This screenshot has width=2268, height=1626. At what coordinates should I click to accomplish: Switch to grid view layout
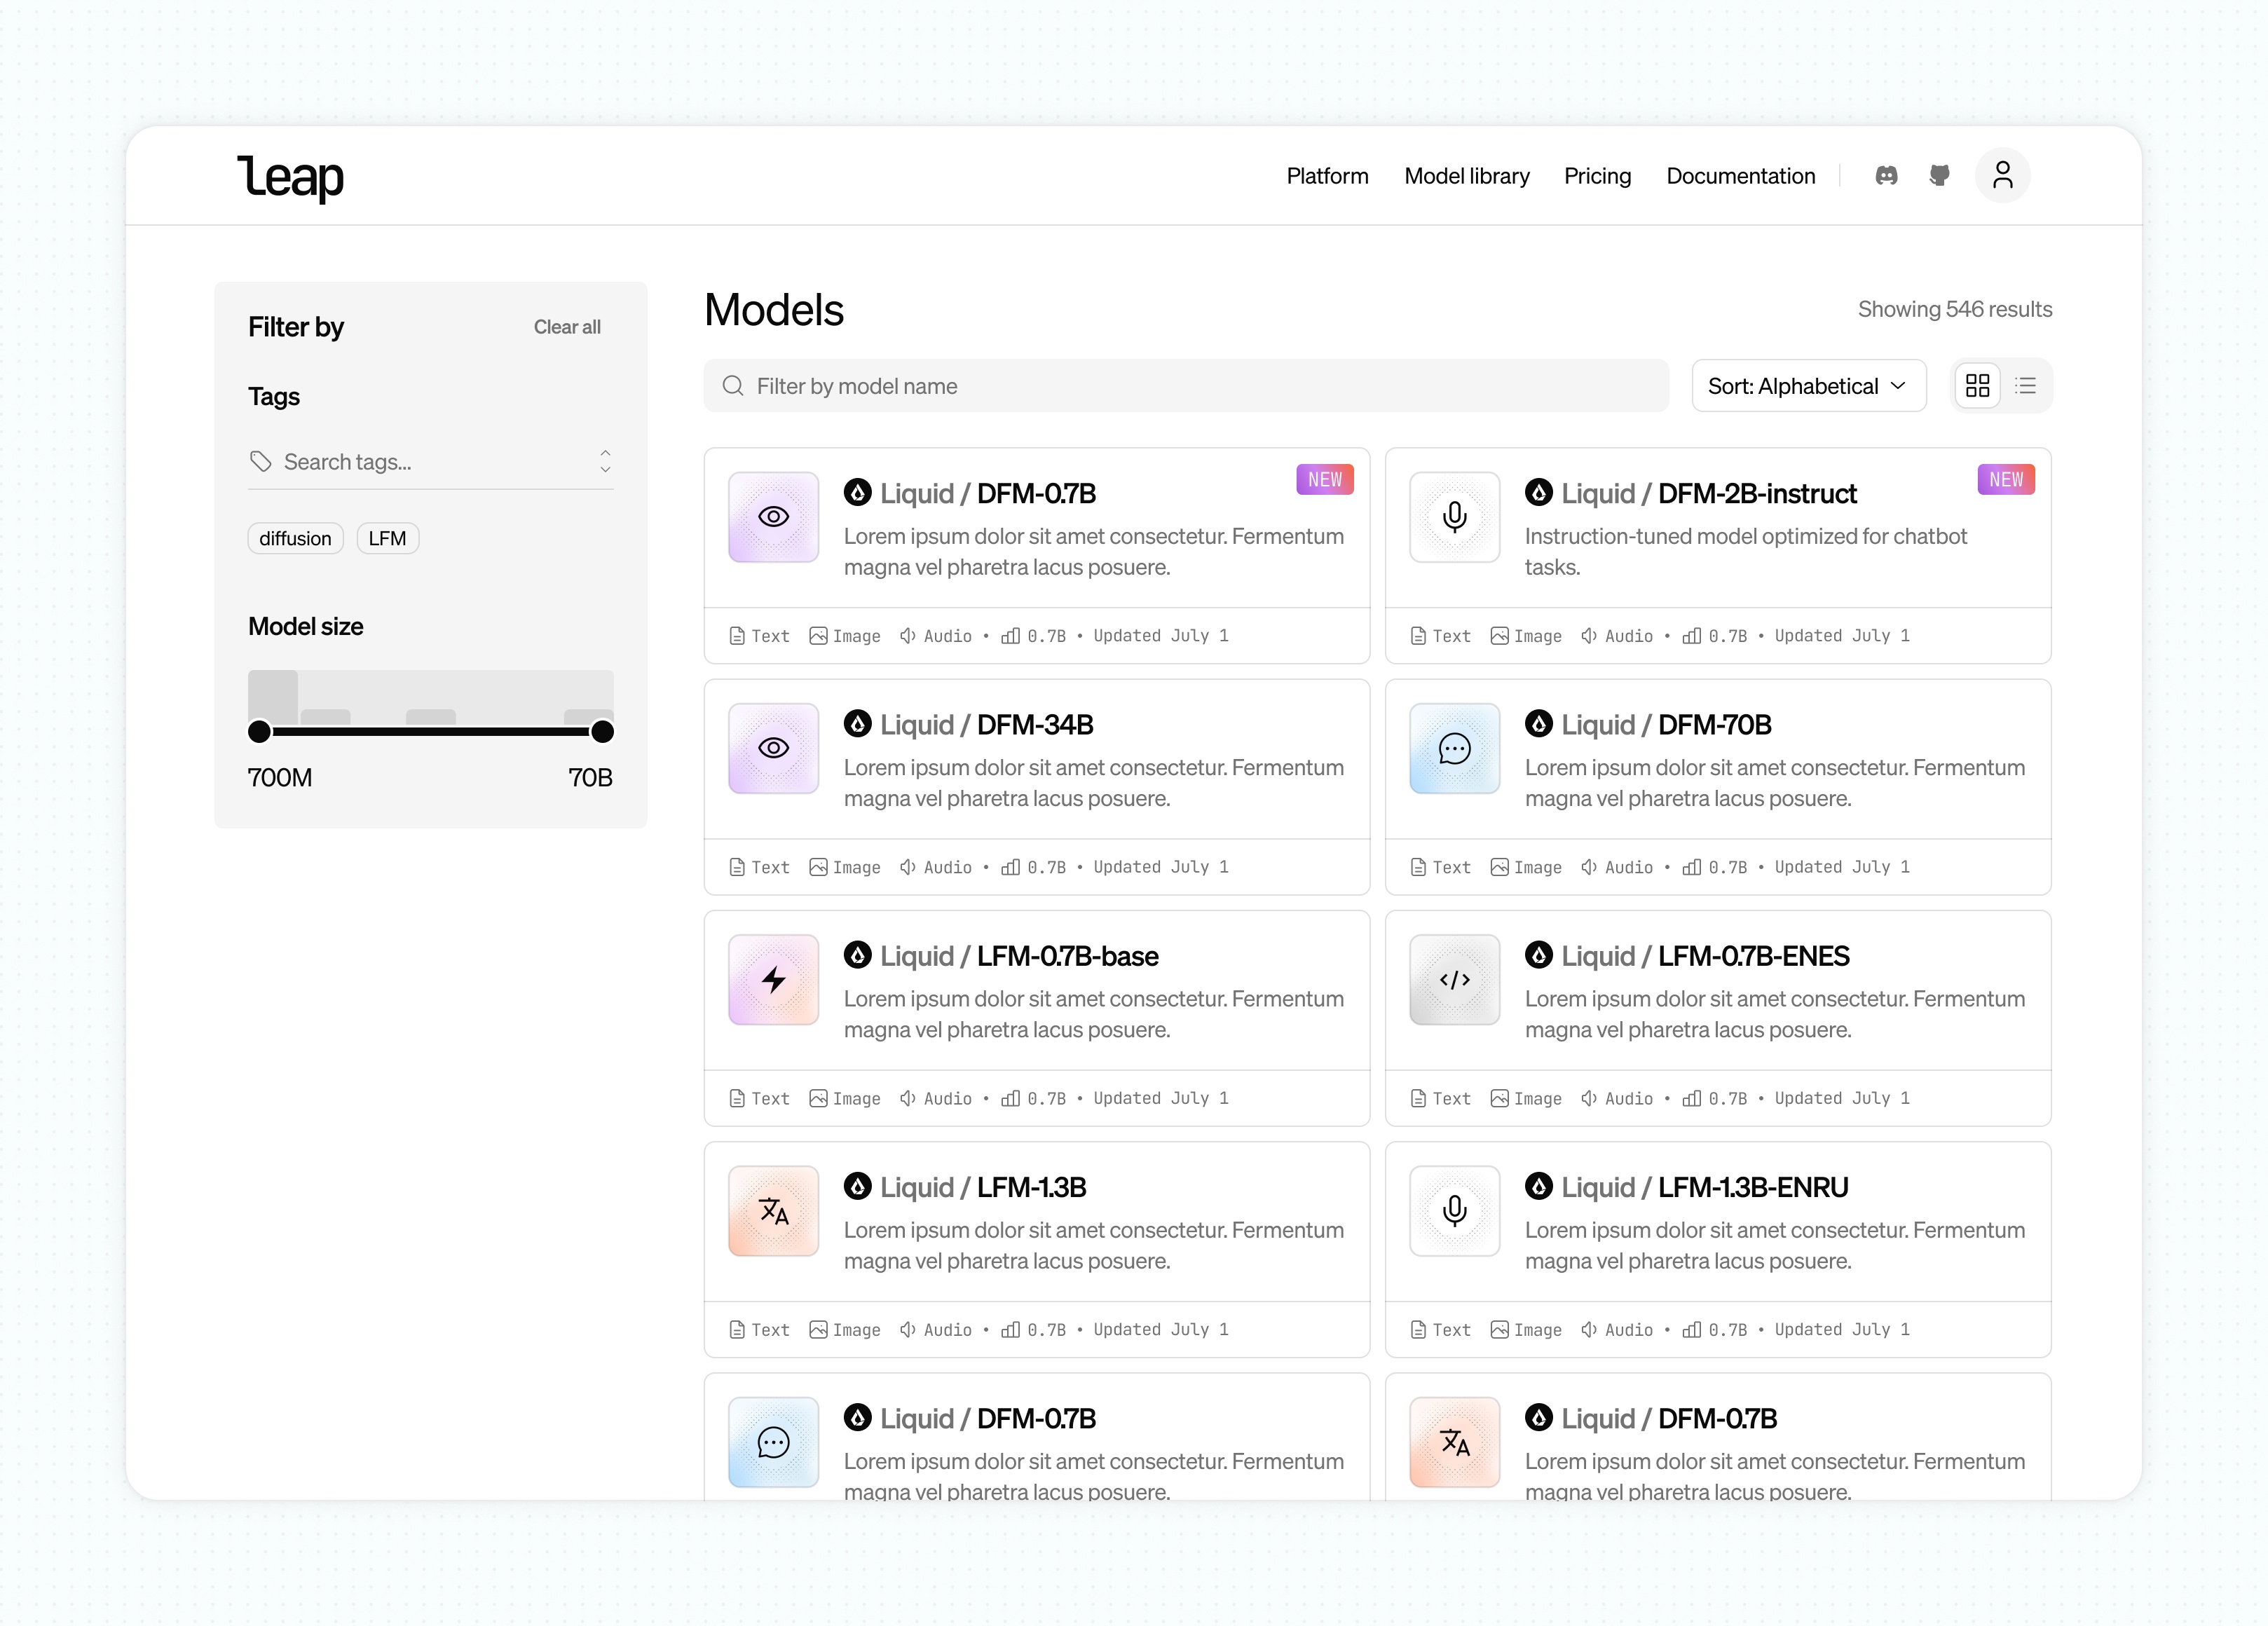[1977, 386]
